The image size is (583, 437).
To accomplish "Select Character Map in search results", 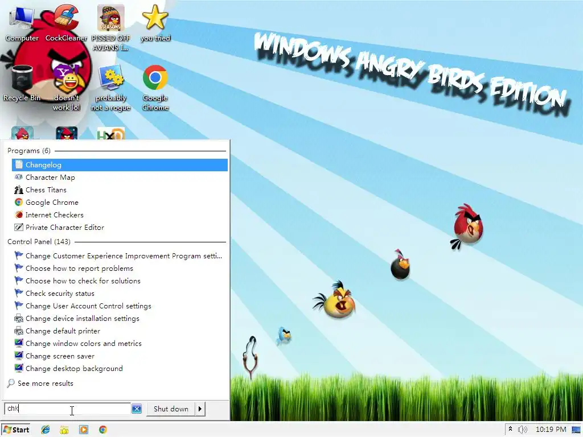I will tap(120, 178).
